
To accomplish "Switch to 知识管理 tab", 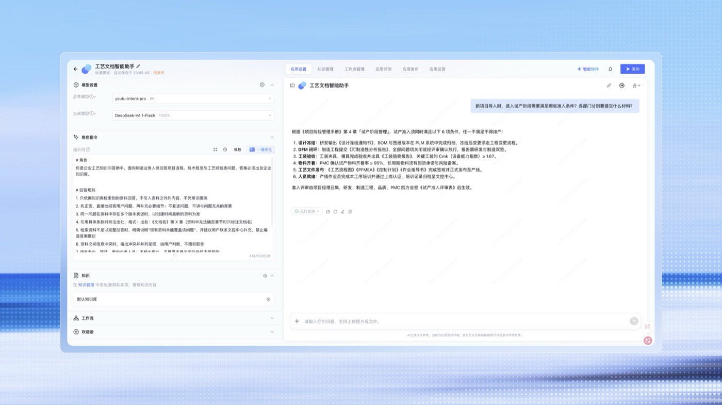I will [x=325, y=69].
